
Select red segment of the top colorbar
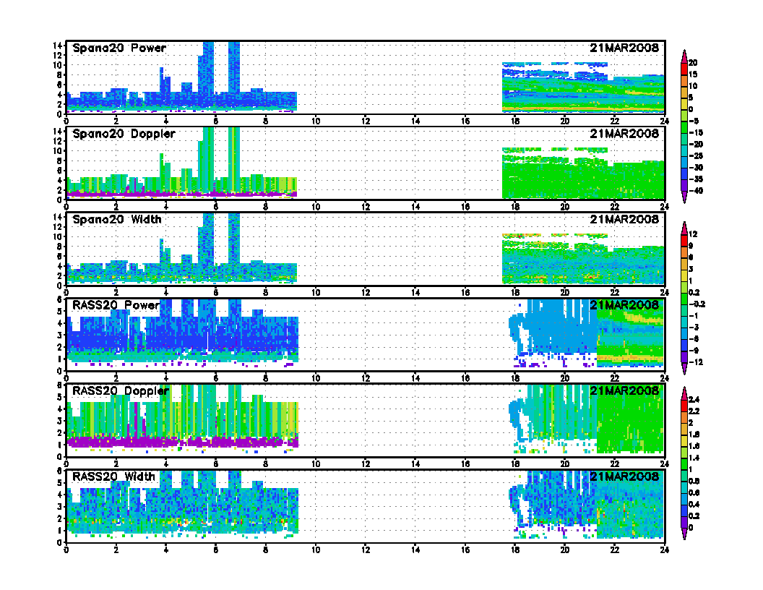coord(684,69)
